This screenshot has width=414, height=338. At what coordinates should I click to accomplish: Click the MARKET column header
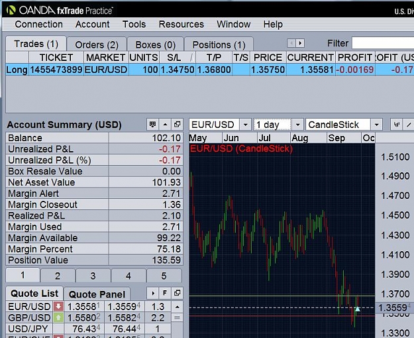pos(106,58)
